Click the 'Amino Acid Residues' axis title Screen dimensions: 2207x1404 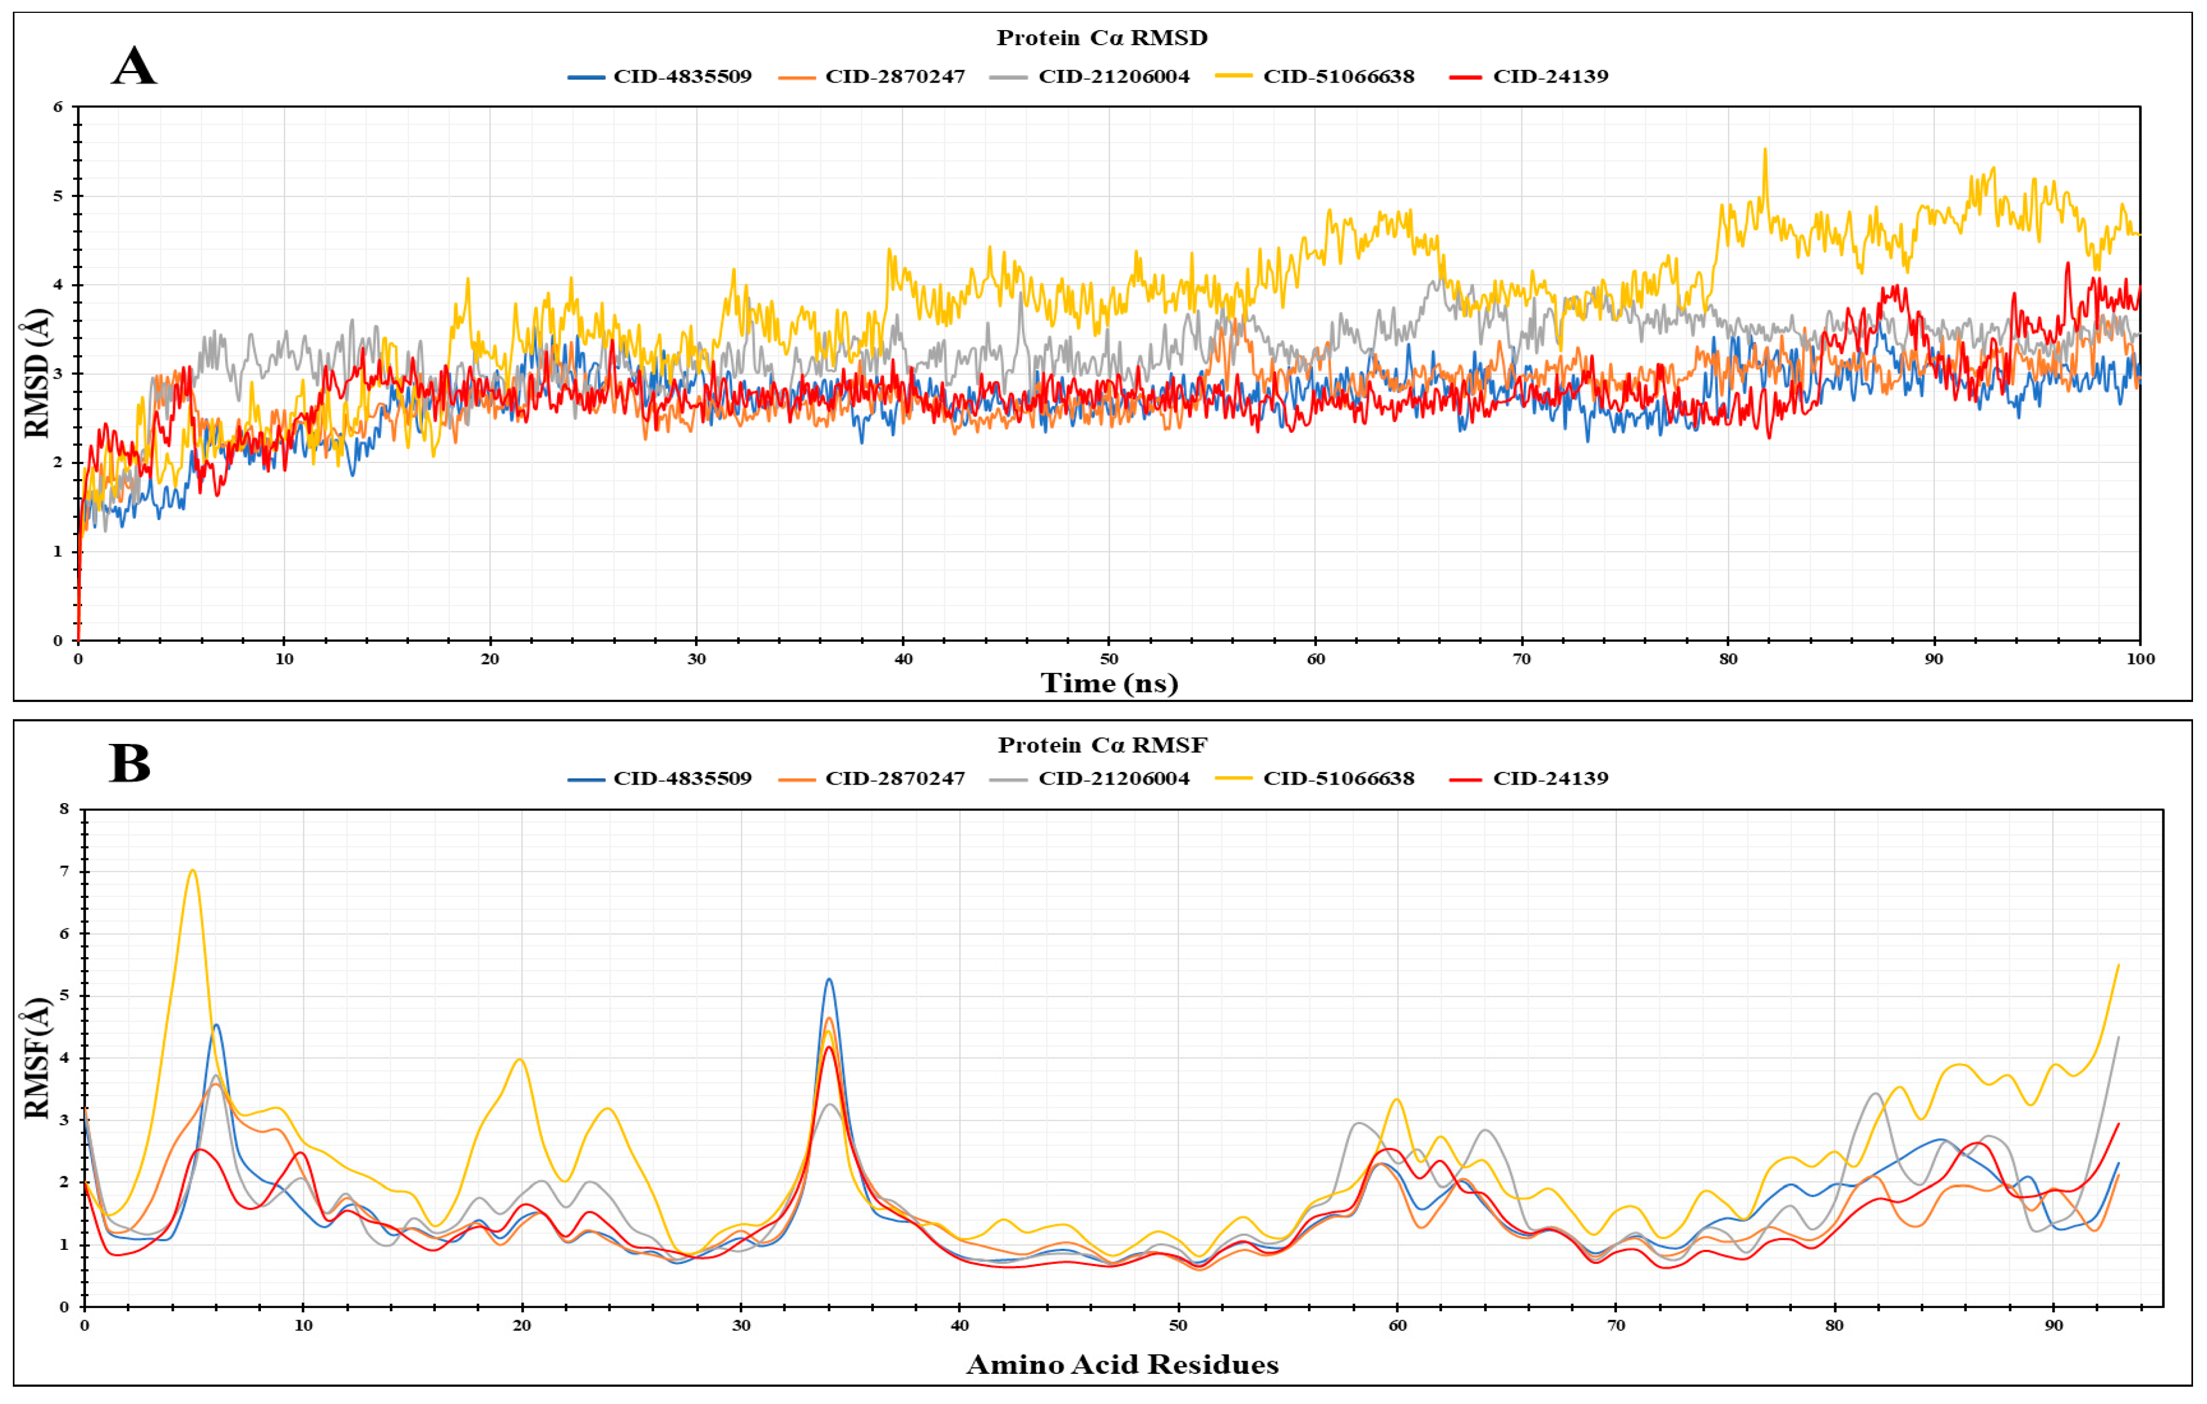[1122, 1364]
